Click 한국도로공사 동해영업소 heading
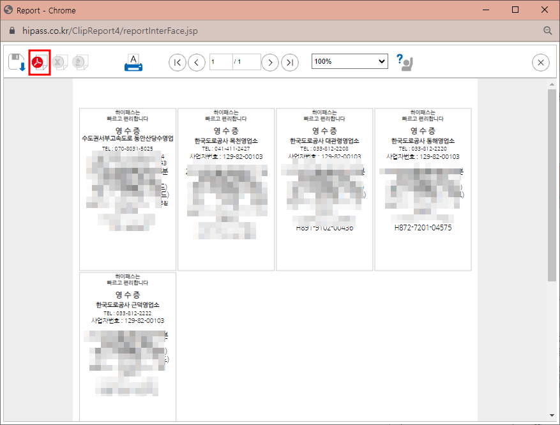Screen dimensions: 560x425 point(423,141)
